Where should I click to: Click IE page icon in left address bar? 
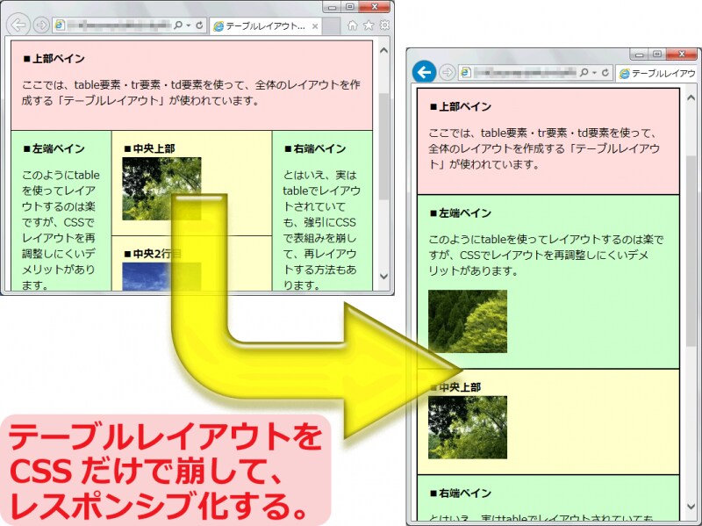pos(59,25)
